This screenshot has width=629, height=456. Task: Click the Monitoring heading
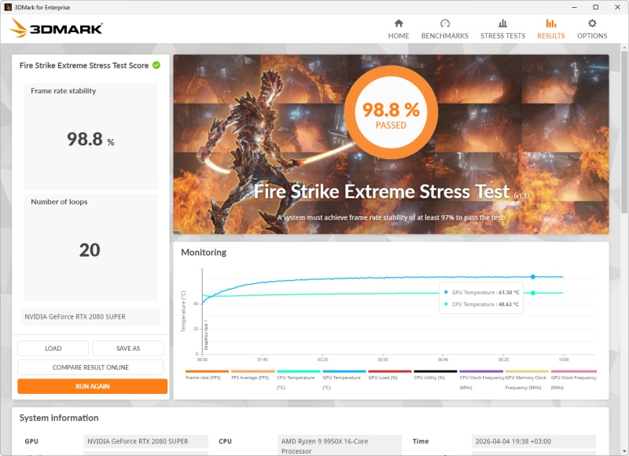tap(204, 252)
